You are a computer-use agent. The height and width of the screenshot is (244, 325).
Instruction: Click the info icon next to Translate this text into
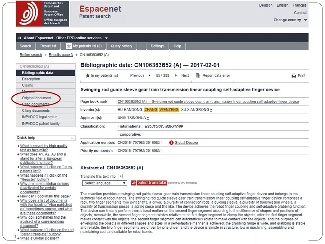coord(121,176)
